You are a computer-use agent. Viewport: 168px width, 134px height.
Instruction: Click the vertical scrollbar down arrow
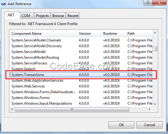coord(155,104)
